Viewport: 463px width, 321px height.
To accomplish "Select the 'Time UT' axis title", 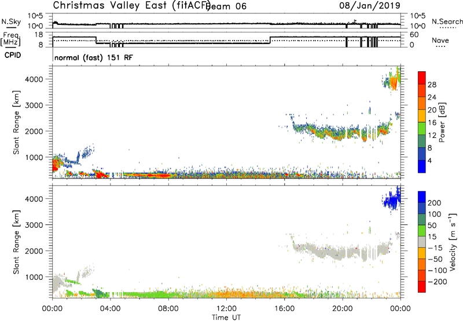I will (x=226, y=317).
